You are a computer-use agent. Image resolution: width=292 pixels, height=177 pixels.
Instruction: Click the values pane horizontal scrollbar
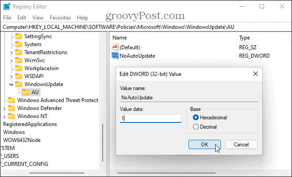click(x=166, y=173)
